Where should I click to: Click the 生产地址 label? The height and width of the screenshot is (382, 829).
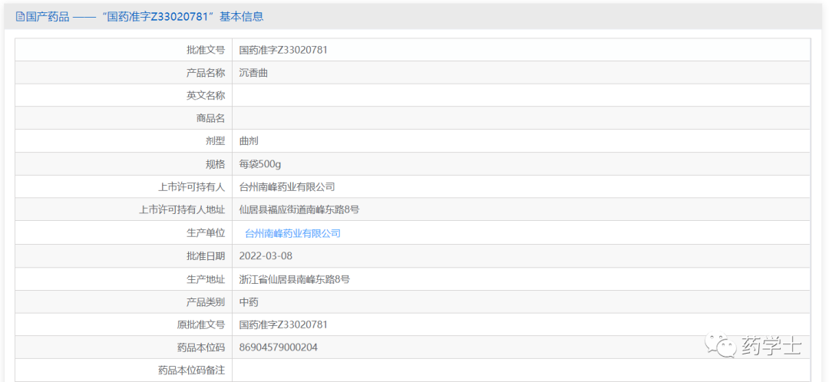[206, 279]
